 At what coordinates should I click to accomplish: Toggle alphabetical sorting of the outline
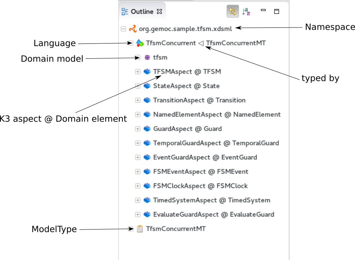tap(246, 11)
